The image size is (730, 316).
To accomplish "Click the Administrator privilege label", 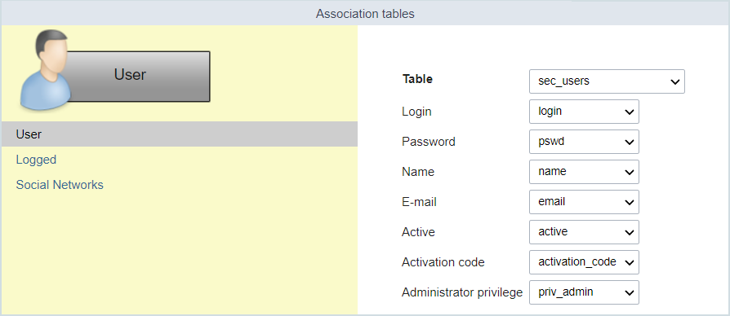I will coord(462,292).
